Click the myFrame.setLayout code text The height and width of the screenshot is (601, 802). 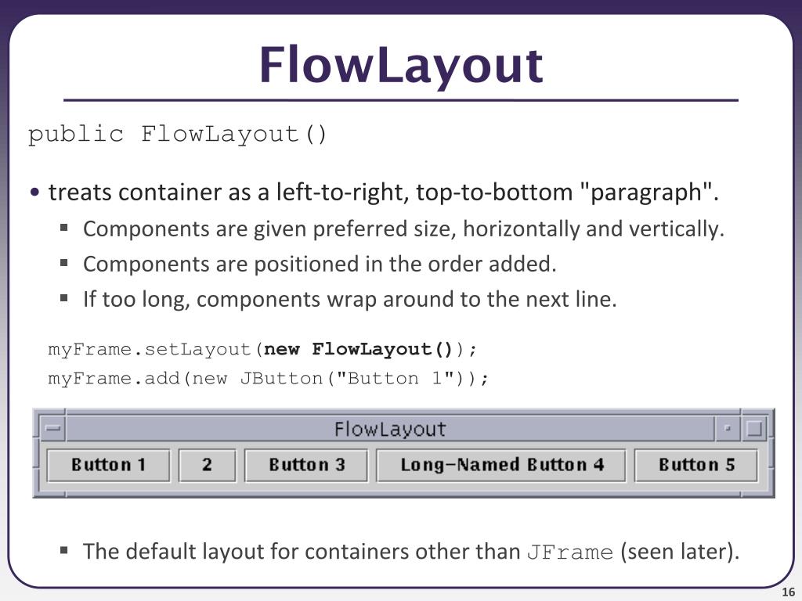pos(263,349)
